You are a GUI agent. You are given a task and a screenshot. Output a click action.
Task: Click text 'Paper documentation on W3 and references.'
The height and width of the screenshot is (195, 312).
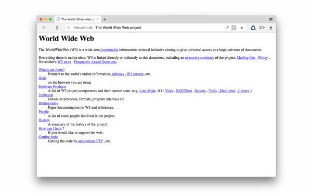[81, 108]
